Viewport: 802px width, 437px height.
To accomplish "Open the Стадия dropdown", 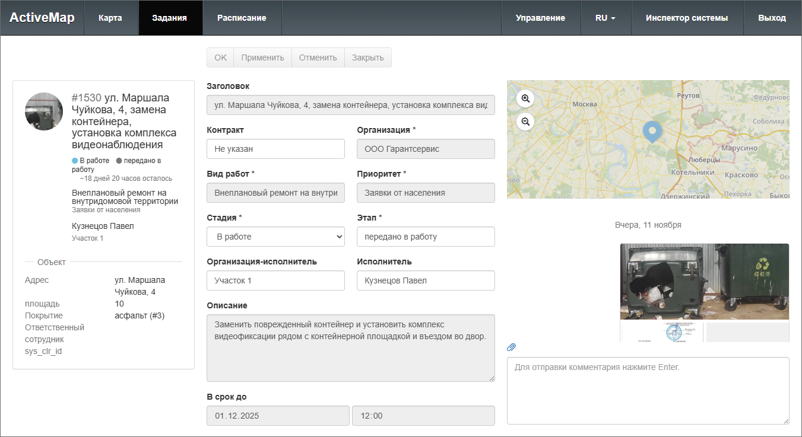I will [x=275, y=237].
